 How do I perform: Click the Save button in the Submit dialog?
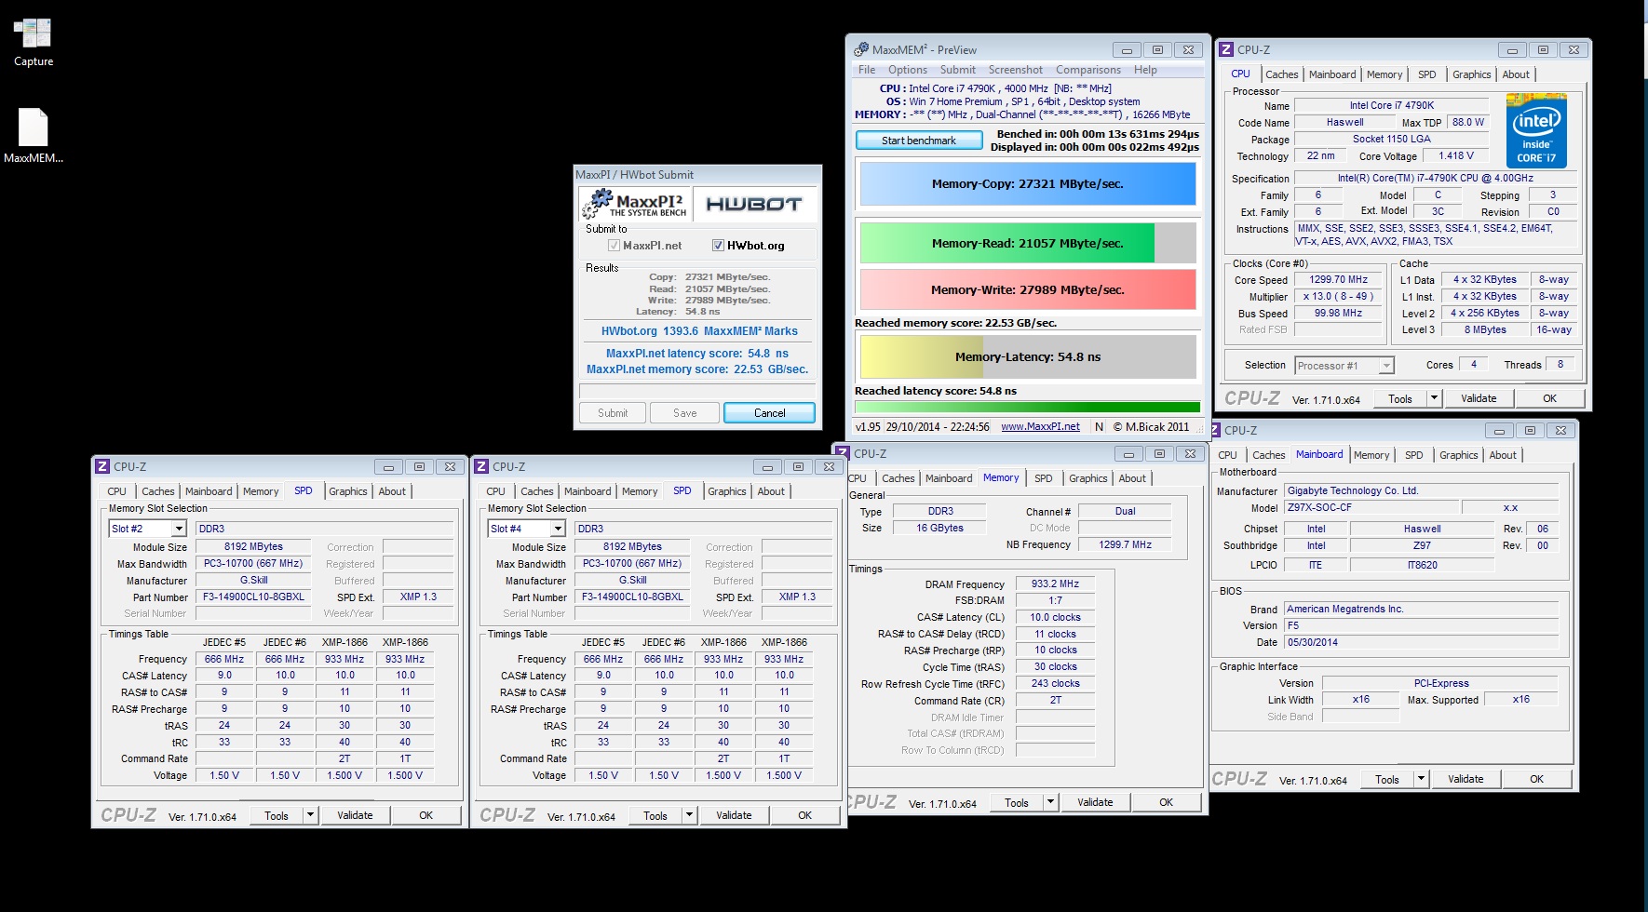pos(685,413)
